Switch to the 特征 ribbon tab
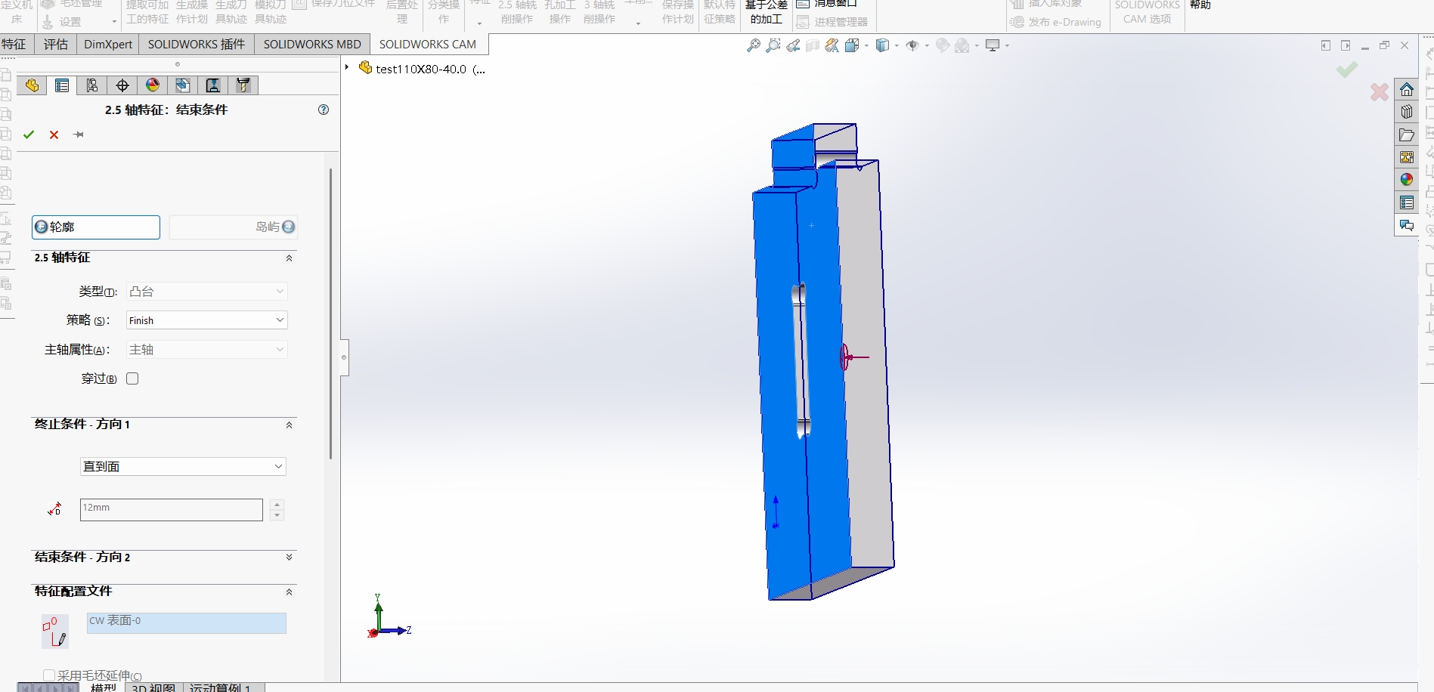 coord(14,44)
